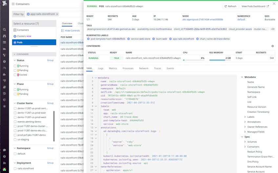278x173 pixels.
Task: Select the Containers resource item
Action: point(34,30)
